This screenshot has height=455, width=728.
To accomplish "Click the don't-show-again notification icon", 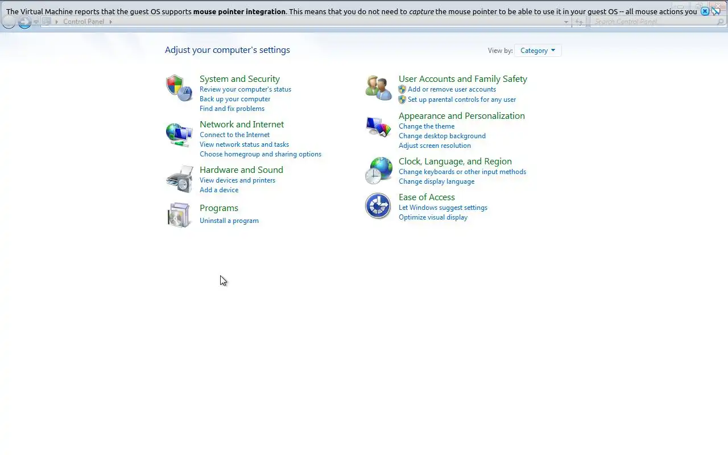I will pos(716,11).
